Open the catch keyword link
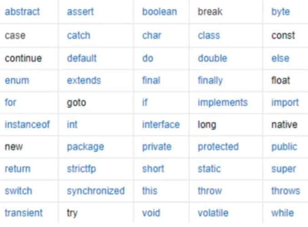The height and width of the screenshot is (227, 308). point(79,35)
